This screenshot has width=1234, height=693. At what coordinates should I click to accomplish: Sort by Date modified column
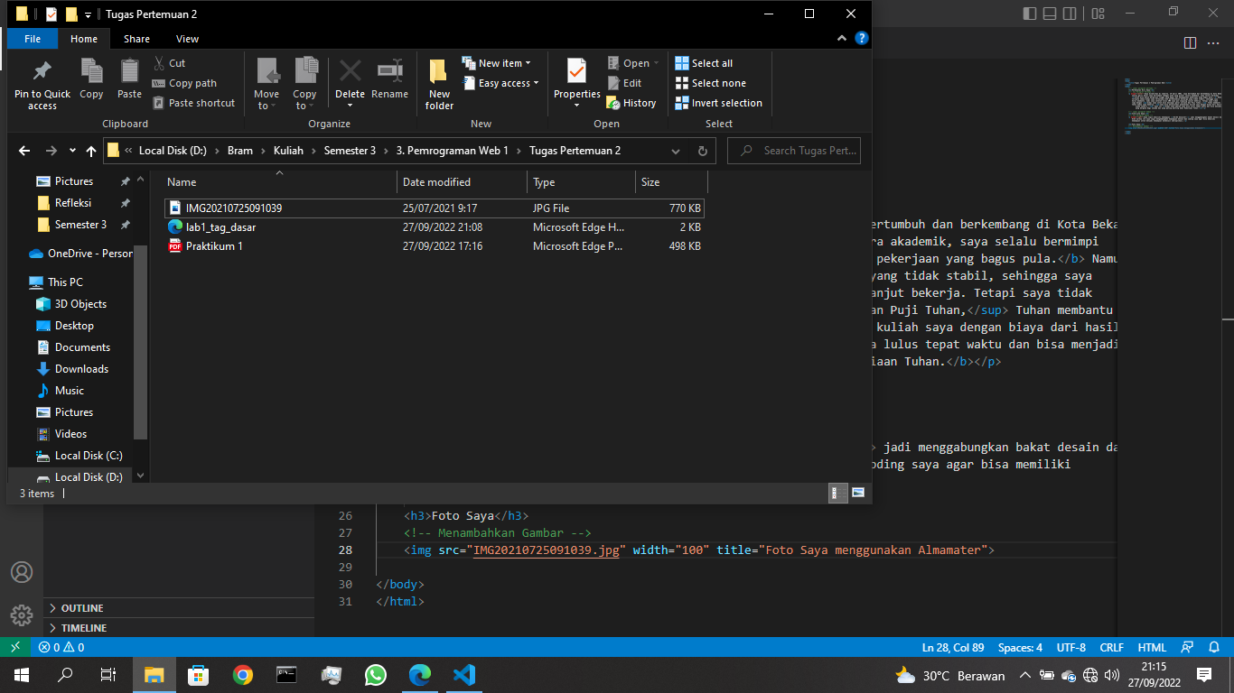(x=462, y=182)
